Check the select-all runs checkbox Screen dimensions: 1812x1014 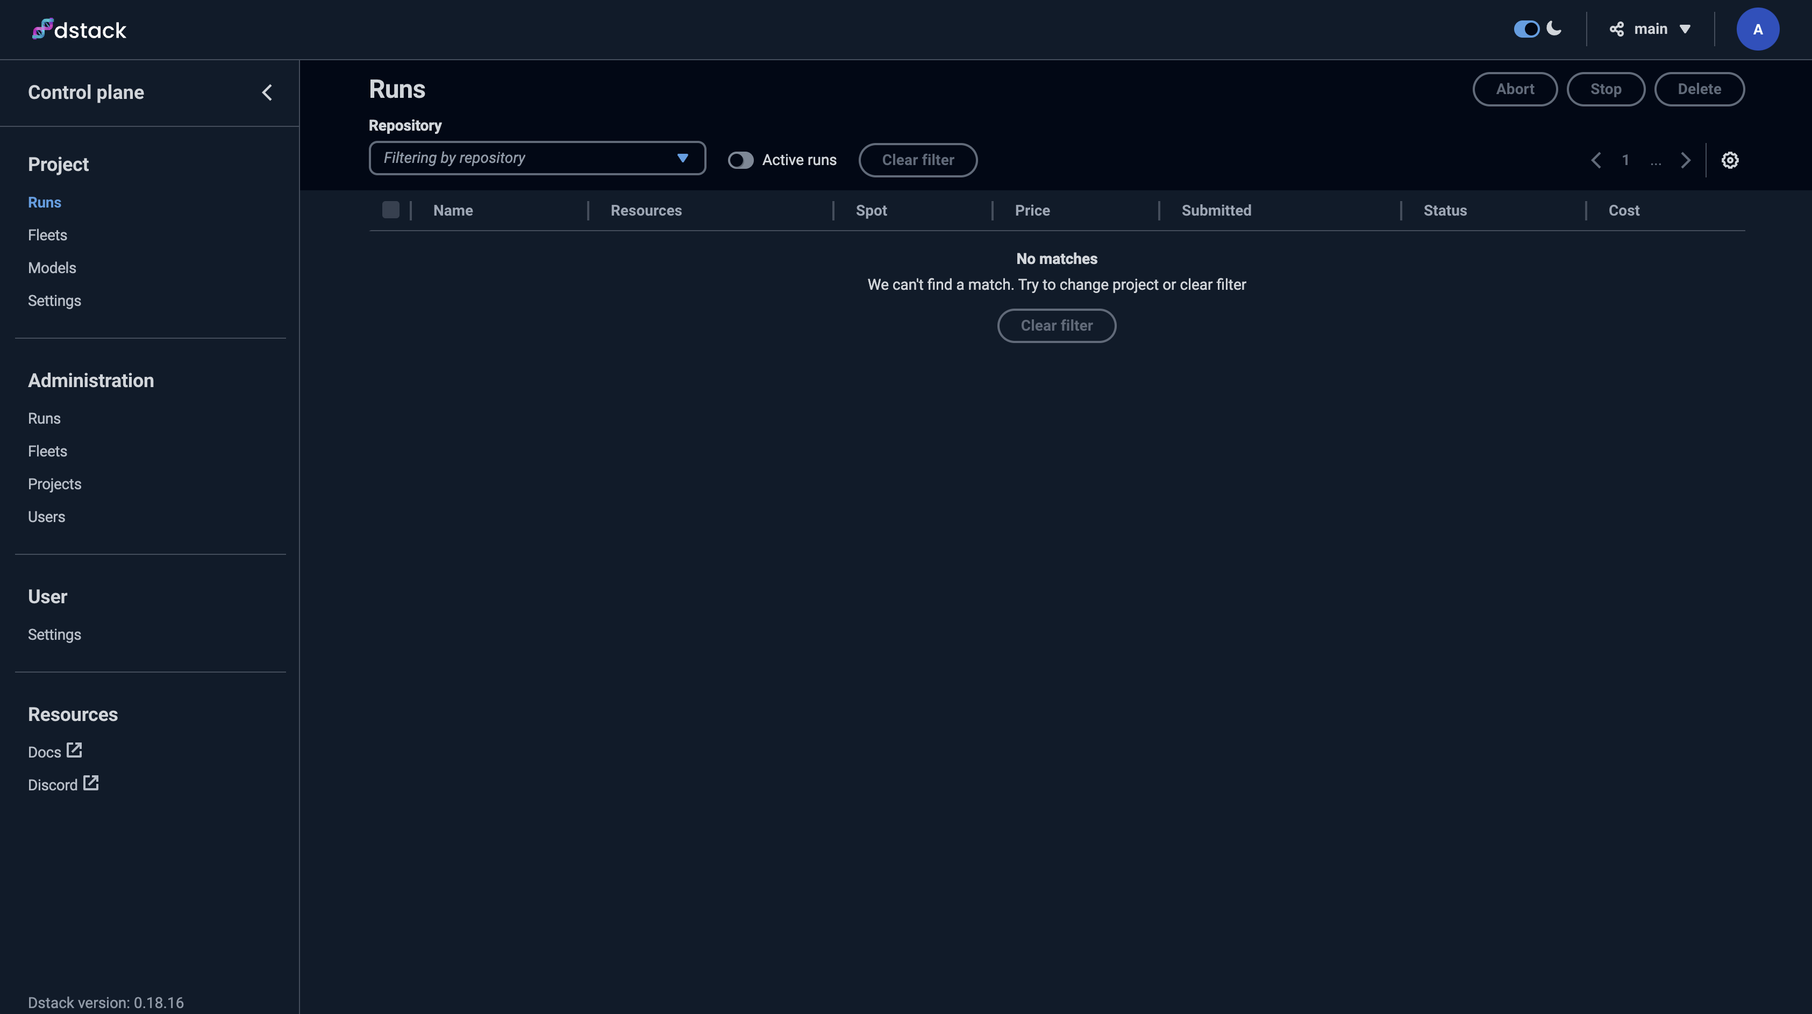pyautogui.click(x=390, y=210)
